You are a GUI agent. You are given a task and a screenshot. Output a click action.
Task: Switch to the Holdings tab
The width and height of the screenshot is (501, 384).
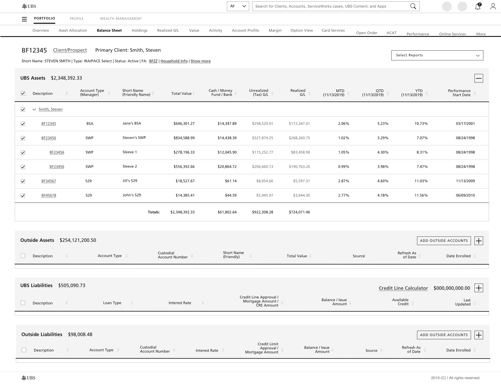click(139, 31)
